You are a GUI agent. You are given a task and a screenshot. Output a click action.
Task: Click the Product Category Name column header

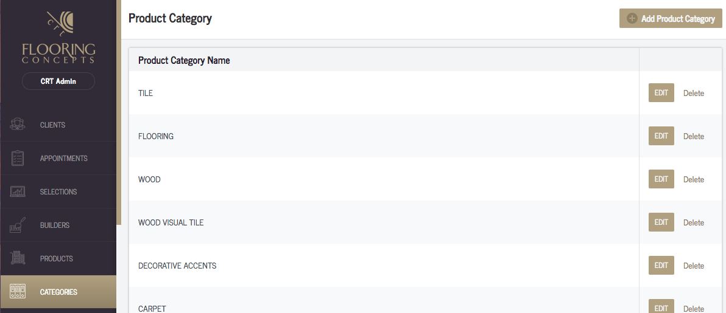tap(185, 60)
